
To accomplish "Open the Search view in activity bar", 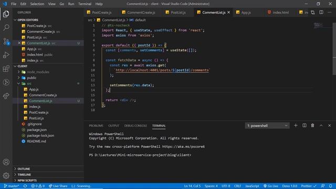I will (x=6, y=27).
